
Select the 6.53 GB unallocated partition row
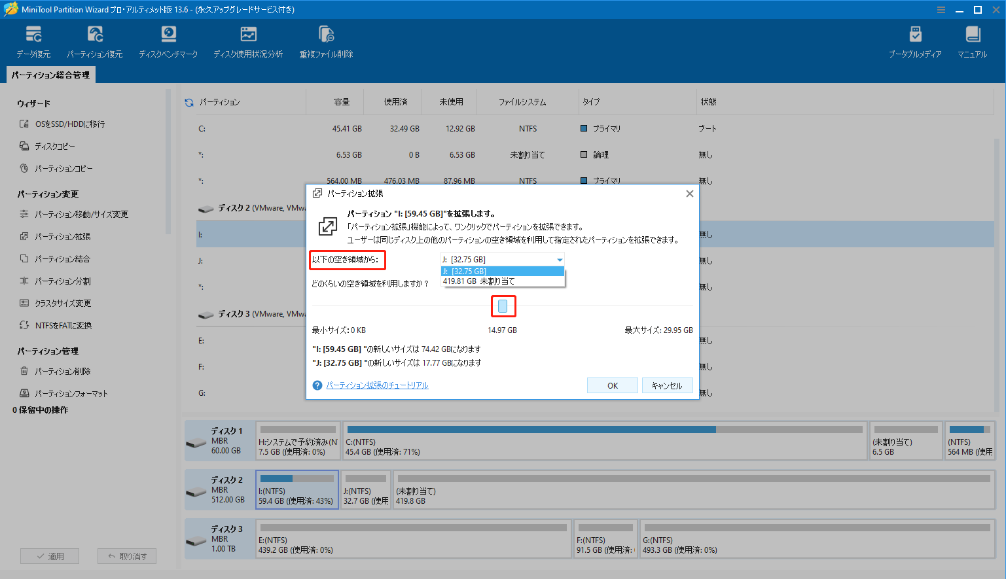coord(594,155)
